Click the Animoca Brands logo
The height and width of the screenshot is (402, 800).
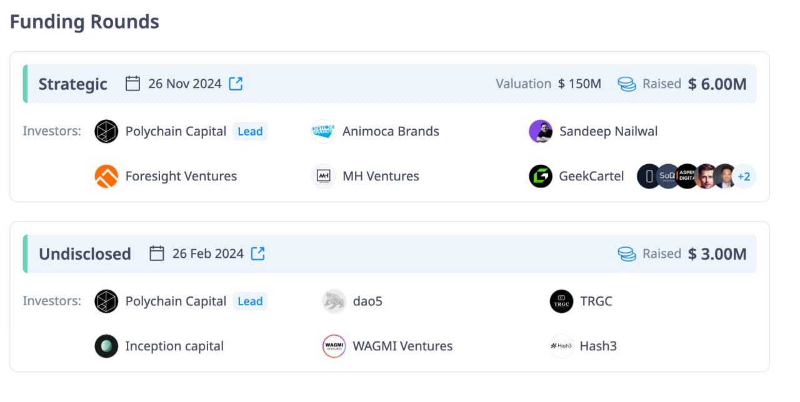(x=323, y=132)
